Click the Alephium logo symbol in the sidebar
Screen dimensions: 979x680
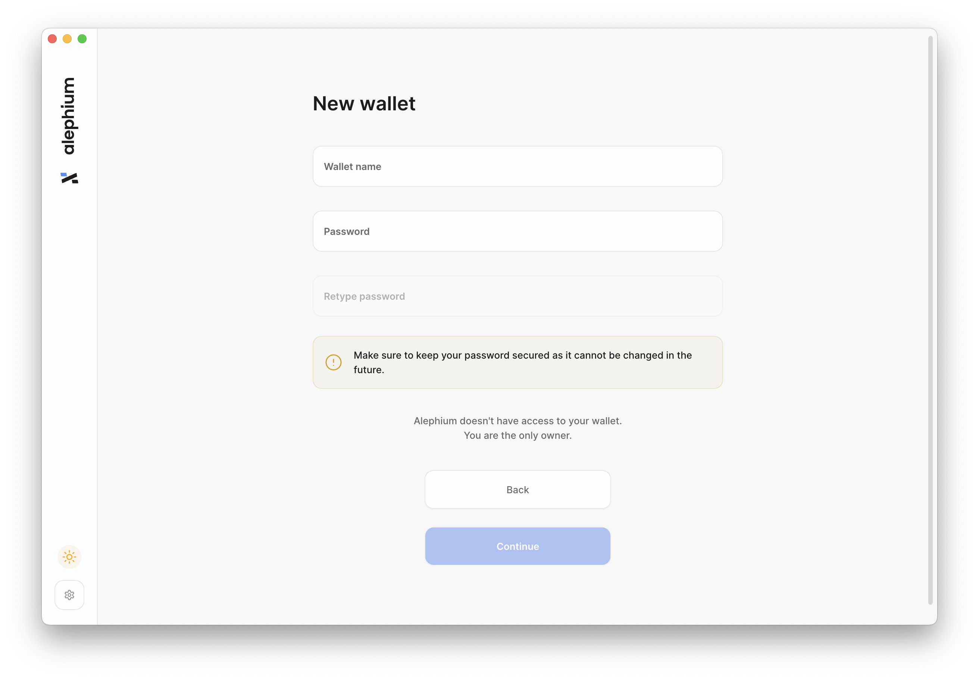[x=69, y=178]
